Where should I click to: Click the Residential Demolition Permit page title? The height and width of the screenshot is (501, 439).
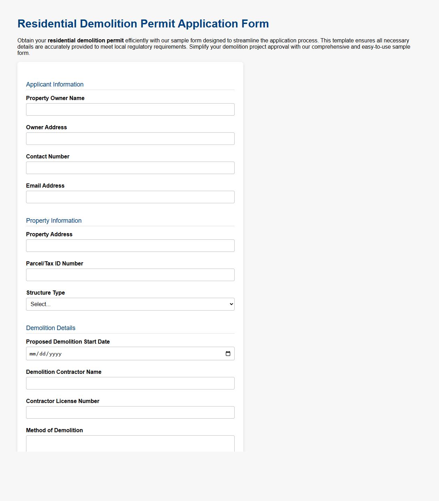(143, 24)
